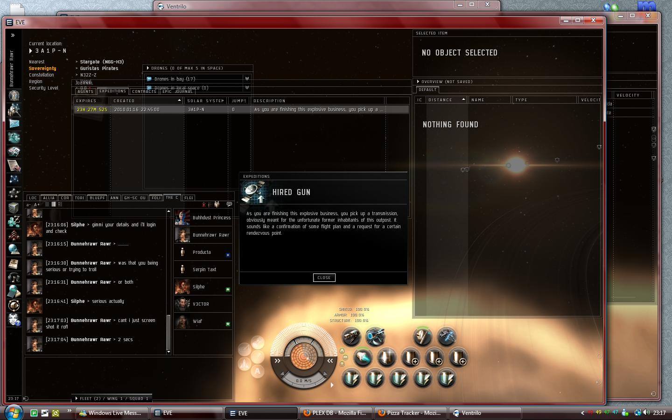Open the Journal notepad icon in Neocom

(x=14, y=165)
